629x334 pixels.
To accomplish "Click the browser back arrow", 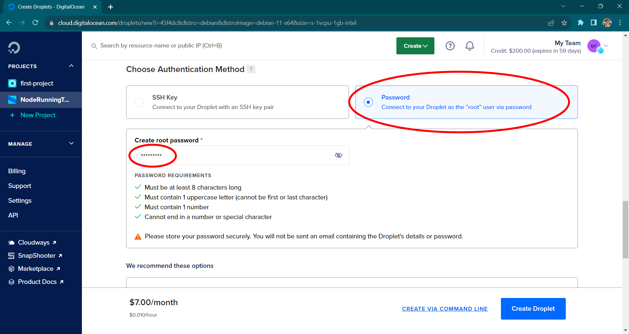I will (x=9, y=23).
